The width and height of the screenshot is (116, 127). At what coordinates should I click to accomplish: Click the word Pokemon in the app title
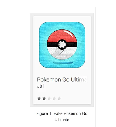click(x=49, y=80)
